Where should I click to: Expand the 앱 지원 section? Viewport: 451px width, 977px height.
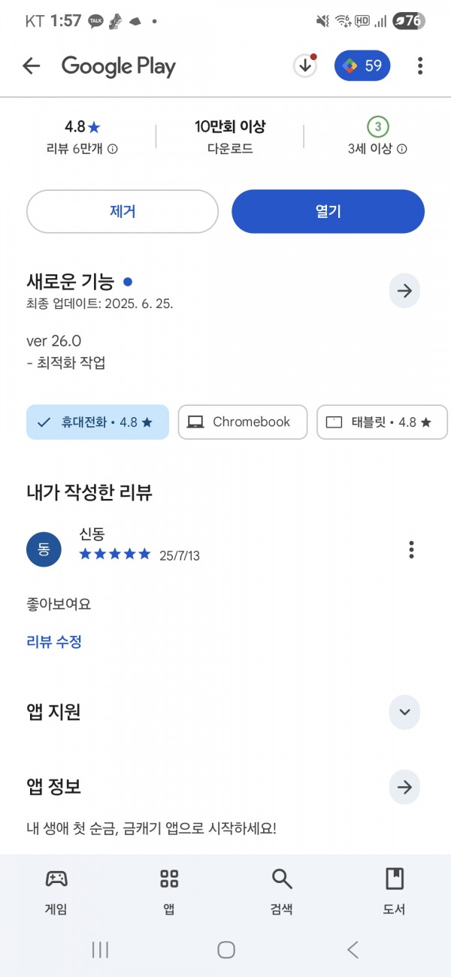[x=404, y=712]
